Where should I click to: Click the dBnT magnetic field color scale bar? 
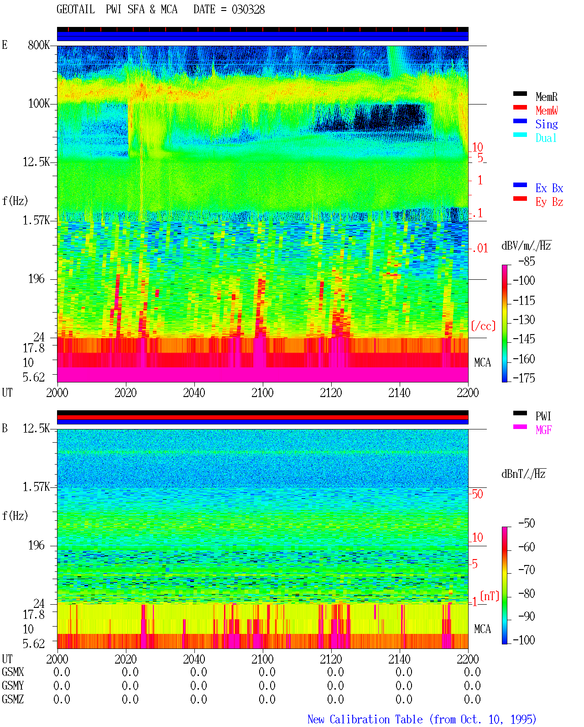pyautogui.click(x=505, y=586)
